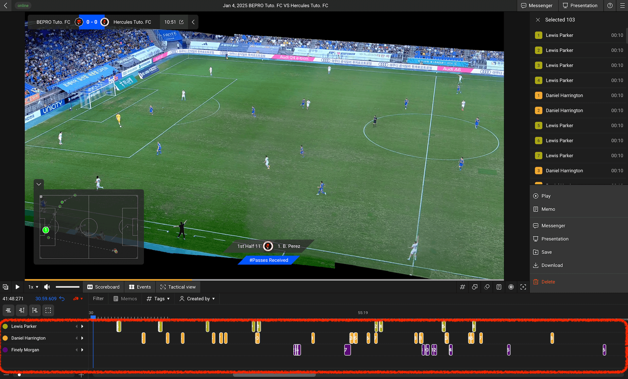
Task: Collapse the minimap using its chevron
Action: (39, 184)
